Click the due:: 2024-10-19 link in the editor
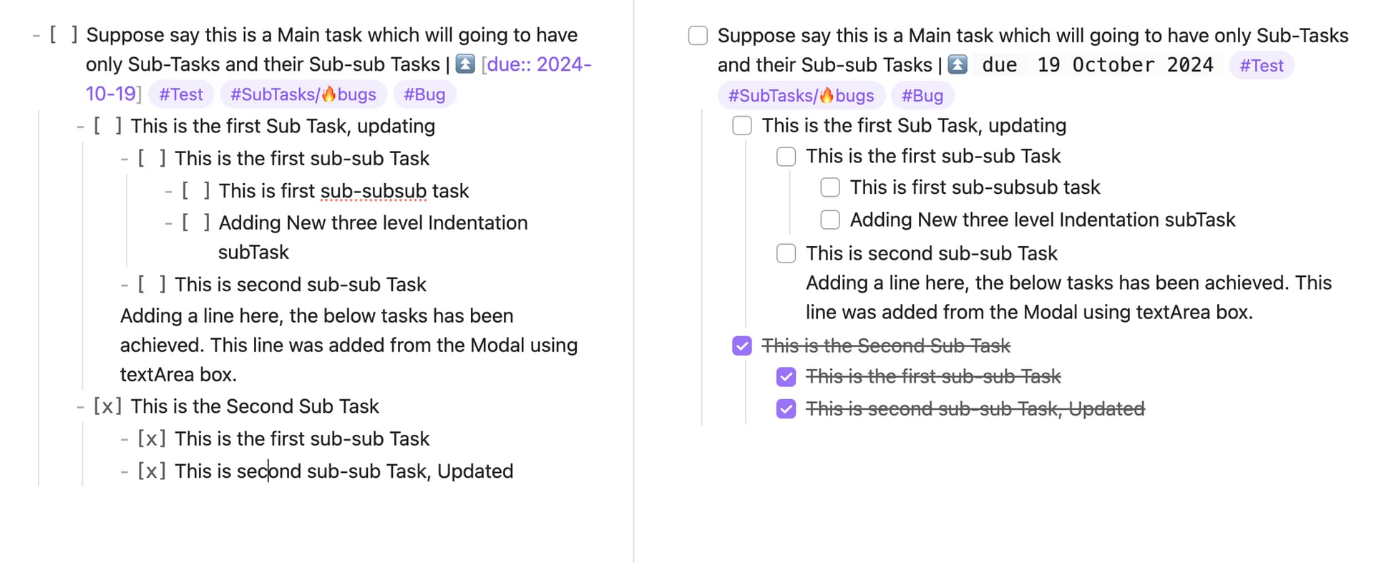This screenshot has width=1374, height=563. (537, 64)
